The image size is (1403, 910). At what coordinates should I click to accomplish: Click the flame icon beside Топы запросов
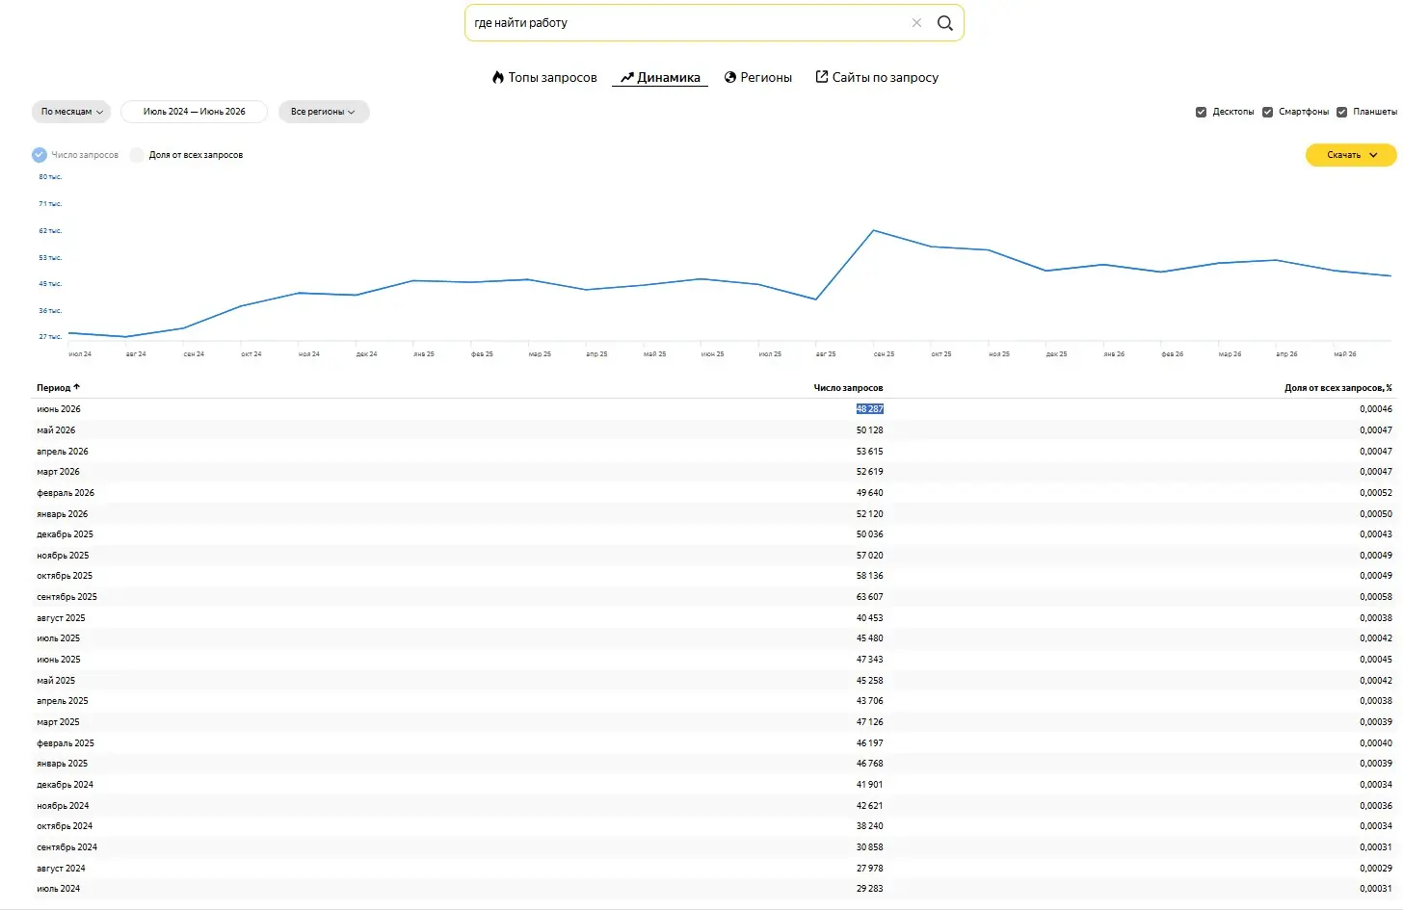pyautogui.click(x=498, y=77)
